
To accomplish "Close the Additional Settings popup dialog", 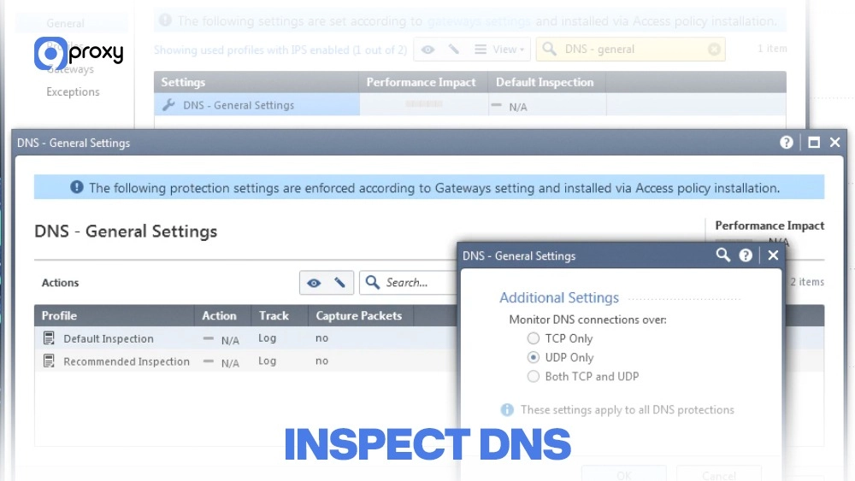I will (773, 255).
